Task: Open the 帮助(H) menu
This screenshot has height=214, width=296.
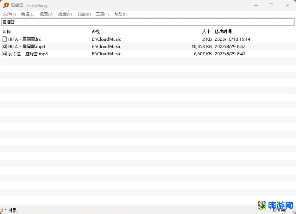Action: tap(121, 14)
